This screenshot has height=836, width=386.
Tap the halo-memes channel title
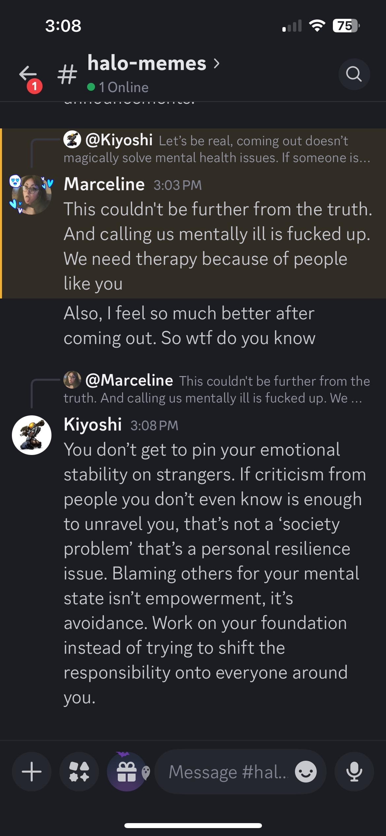pyautogui.click(x=147, y=63)
